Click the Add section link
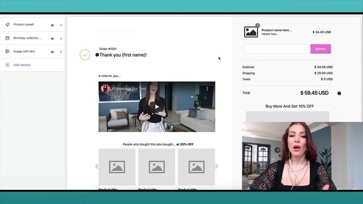This screenshot has width=363, height=204. pyautogui.click(x=22, y=65)
